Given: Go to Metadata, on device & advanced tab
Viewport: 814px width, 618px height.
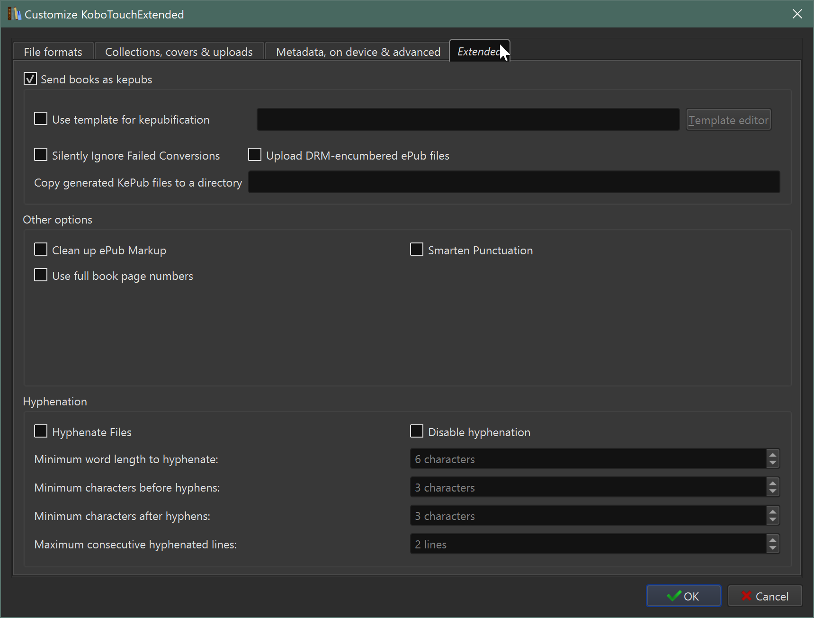Looking at the screenshot, I should tap(358, 52).
